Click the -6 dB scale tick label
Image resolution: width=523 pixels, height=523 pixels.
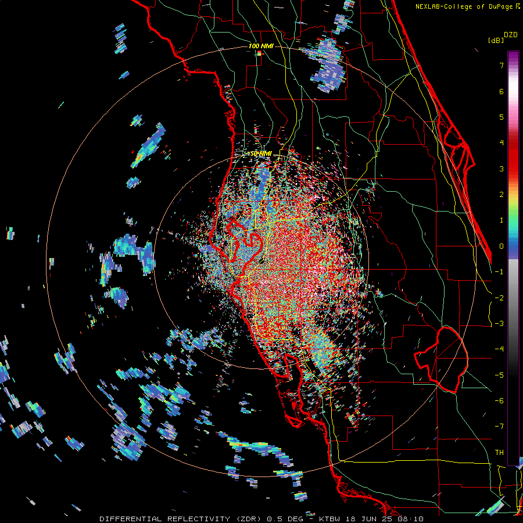click(499, 401)
